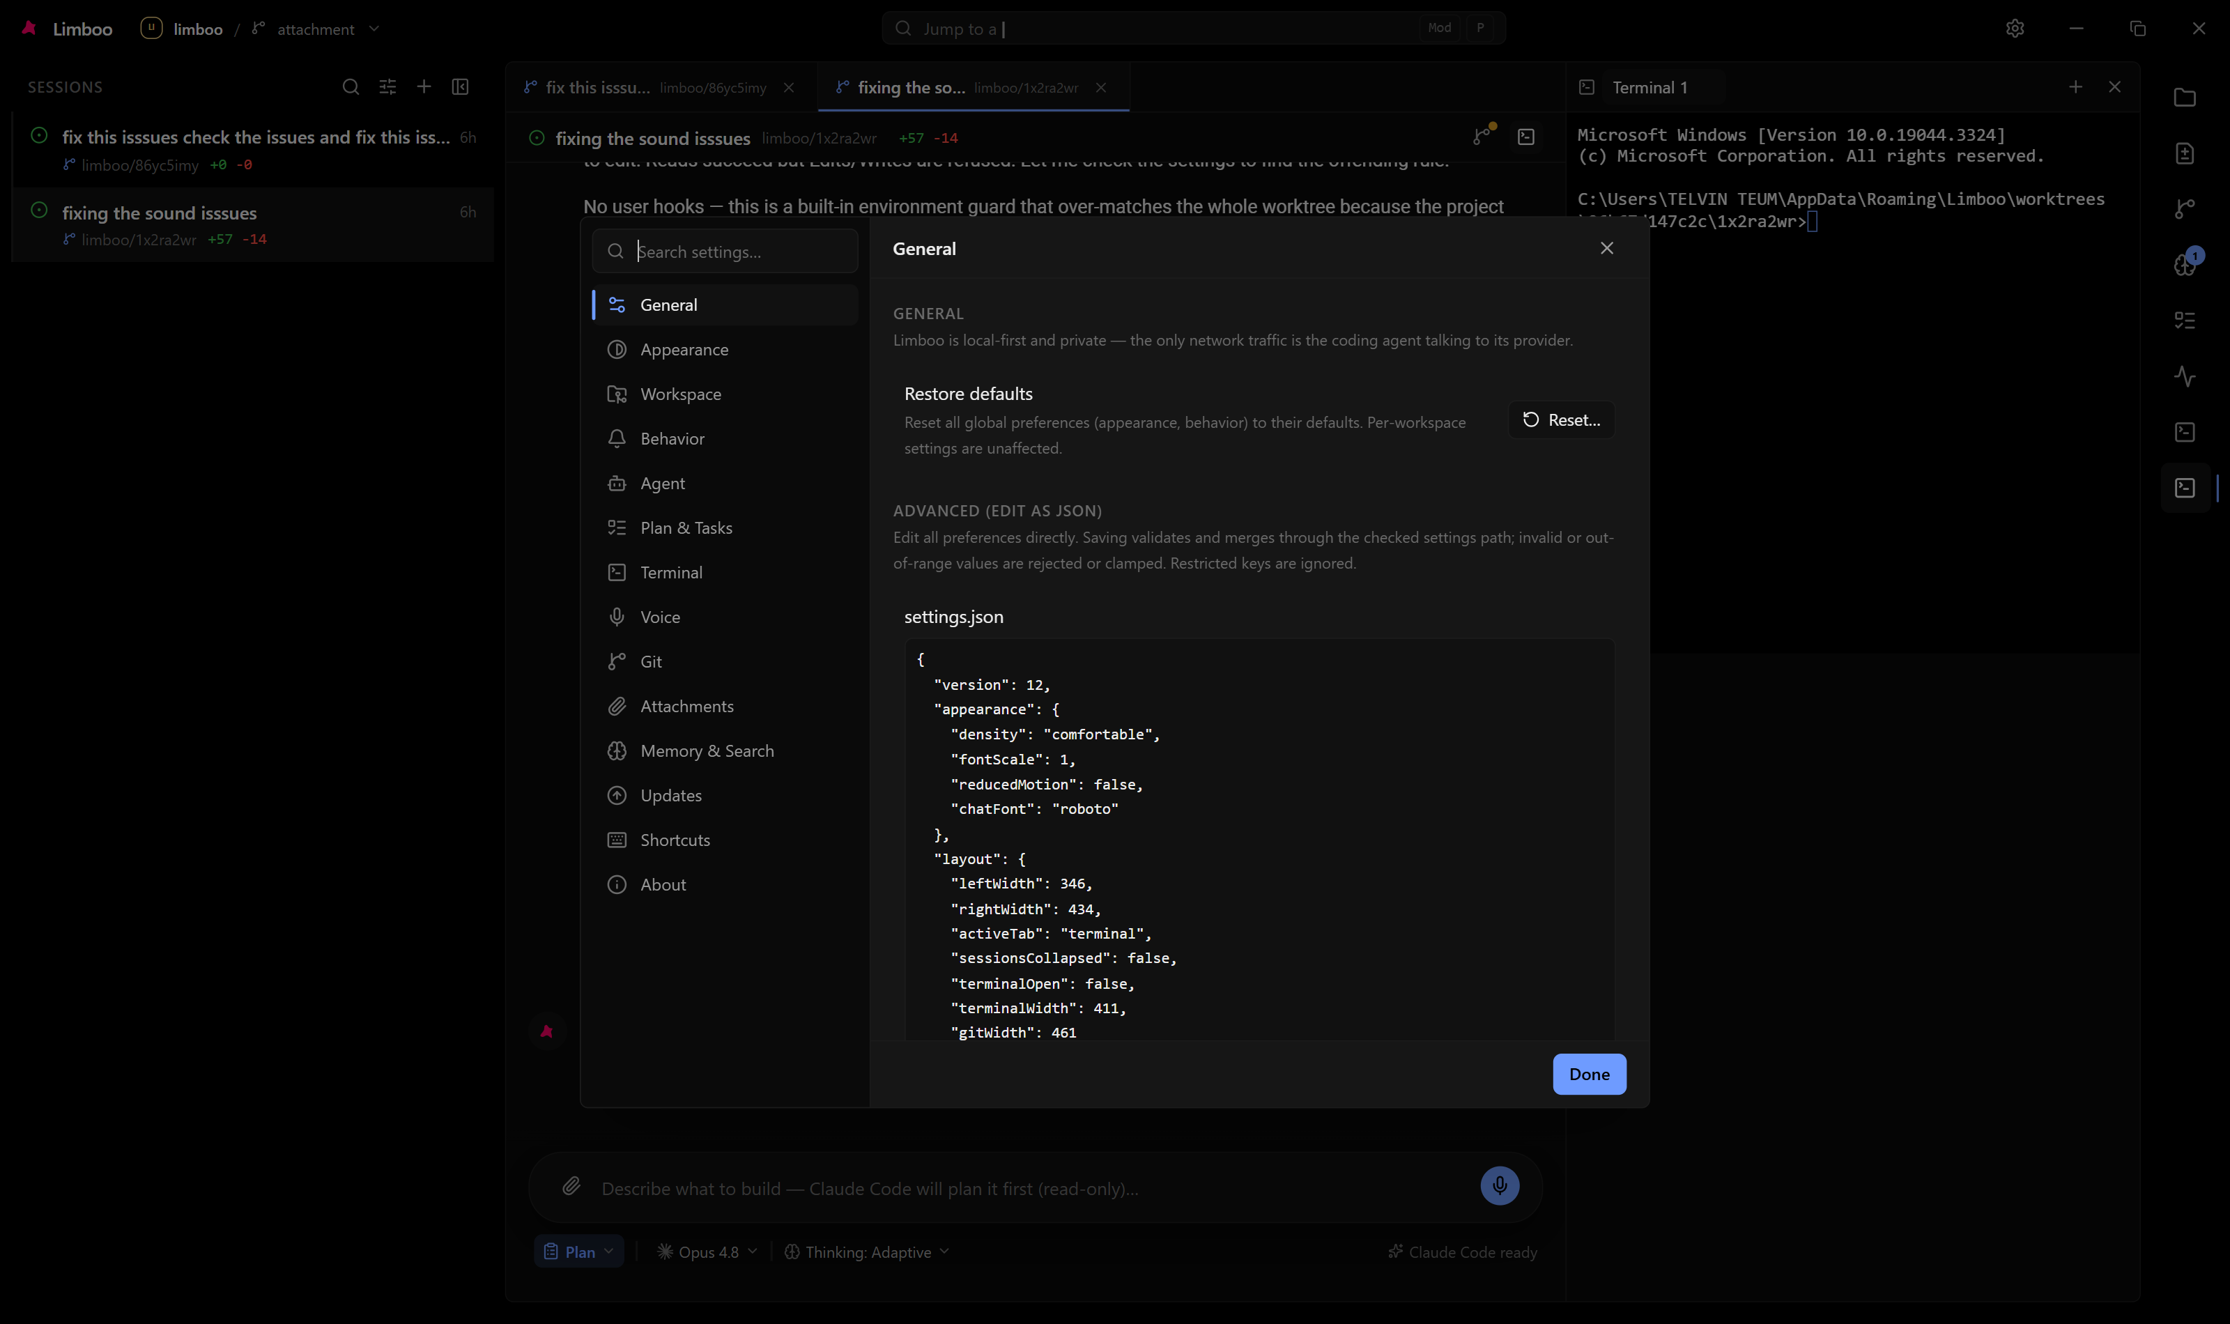The image size is (2230, 1324).
Task: Click inside the settings.json editor
Action: 1259,839
